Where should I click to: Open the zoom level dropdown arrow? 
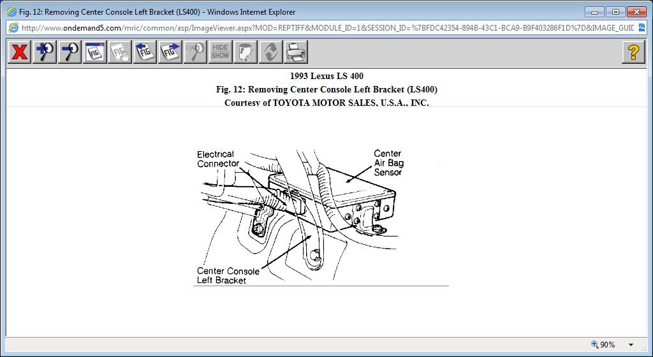(631, 345)
